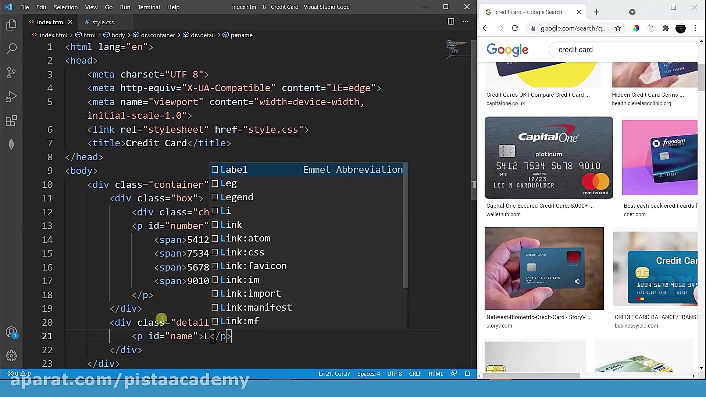706x397 pixels.
Task: Open the File menu
Action: pos(25,7)
